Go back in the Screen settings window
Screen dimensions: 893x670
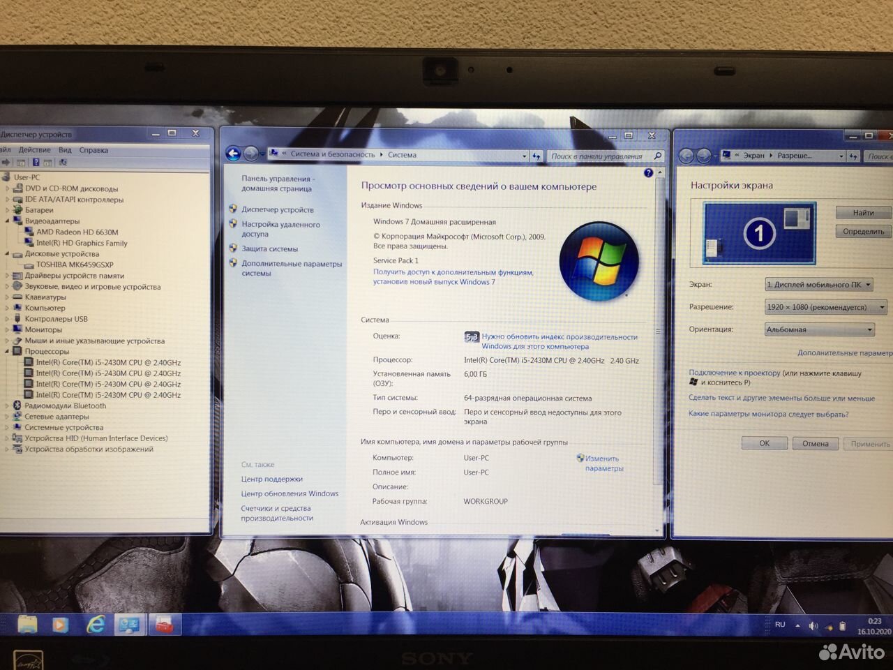(x=686, y=155)
